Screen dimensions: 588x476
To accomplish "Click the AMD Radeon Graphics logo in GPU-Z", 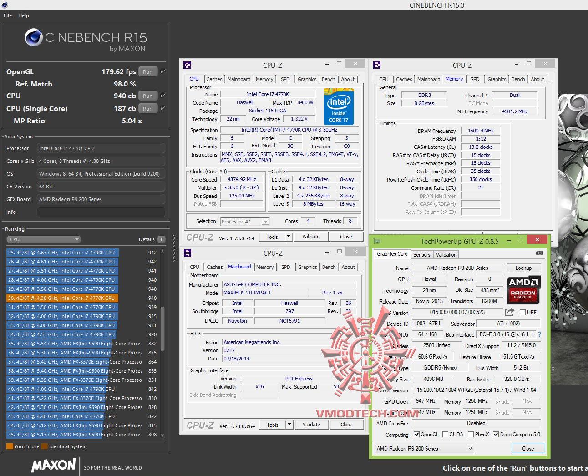I will tap(523, 289).
